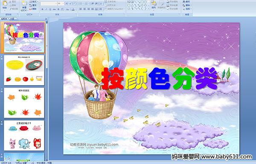Toggle center paragraph alignment

84,9
